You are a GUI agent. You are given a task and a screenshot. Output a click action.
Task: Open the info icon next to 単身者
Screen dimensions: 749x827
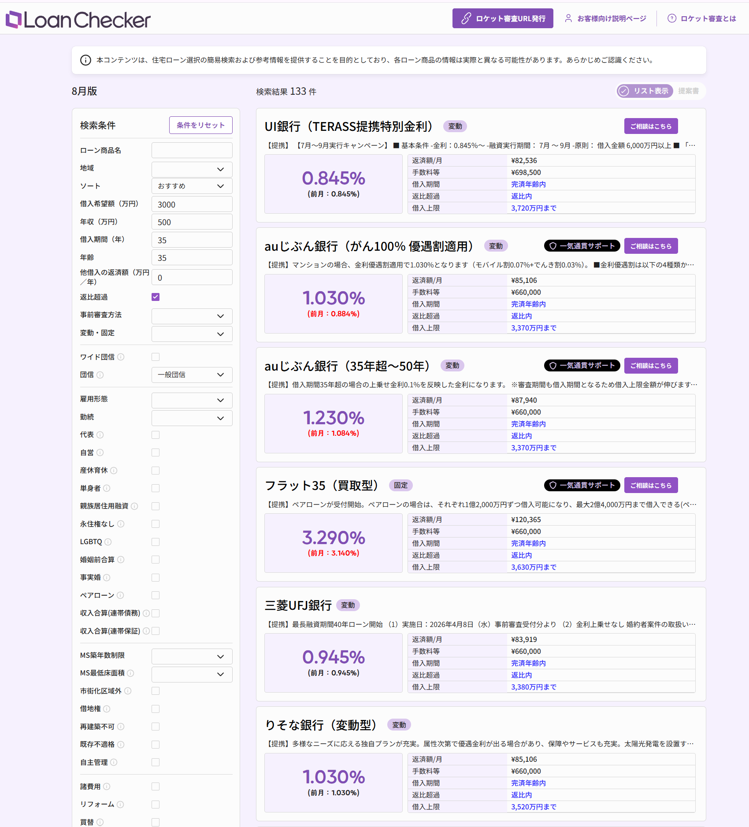[x=107, y=488]
